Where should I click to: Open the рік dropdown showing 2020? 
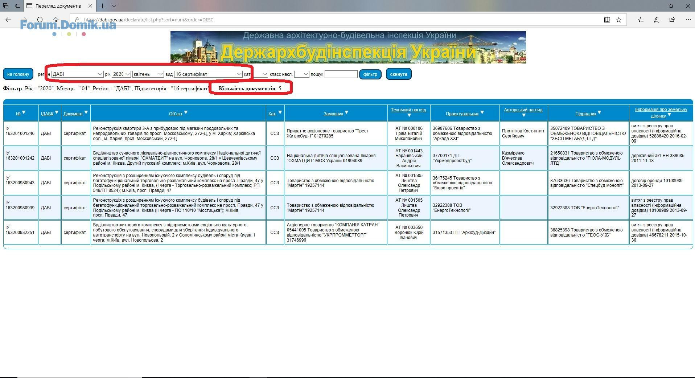[x=121, y=74]
